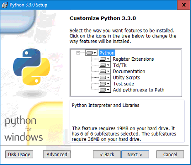Click the 'Customize Python 3.3.0' heading

[x=103, y=18]
